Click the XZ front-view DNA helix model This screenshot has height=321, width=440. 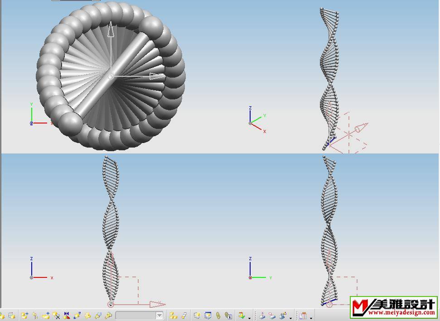point(111,231)
